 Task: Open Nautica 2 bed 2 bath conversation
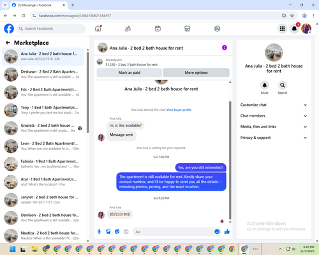(43, 235)
